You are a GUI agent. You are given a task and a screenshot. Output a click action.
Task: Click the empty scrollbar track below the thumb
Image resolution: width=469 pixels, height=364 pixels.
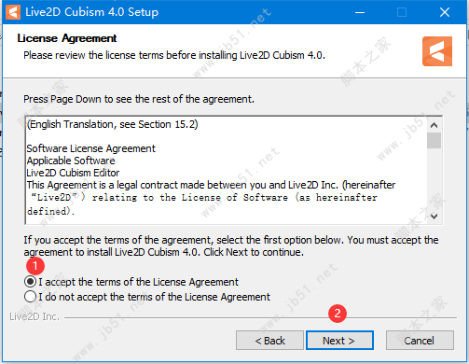point(434,179)
